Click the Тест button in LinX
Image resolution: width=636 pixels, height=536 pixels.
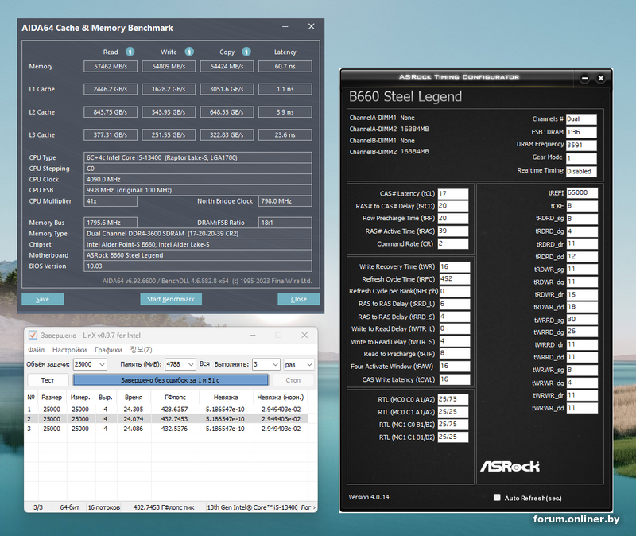(x=48, y=380)
